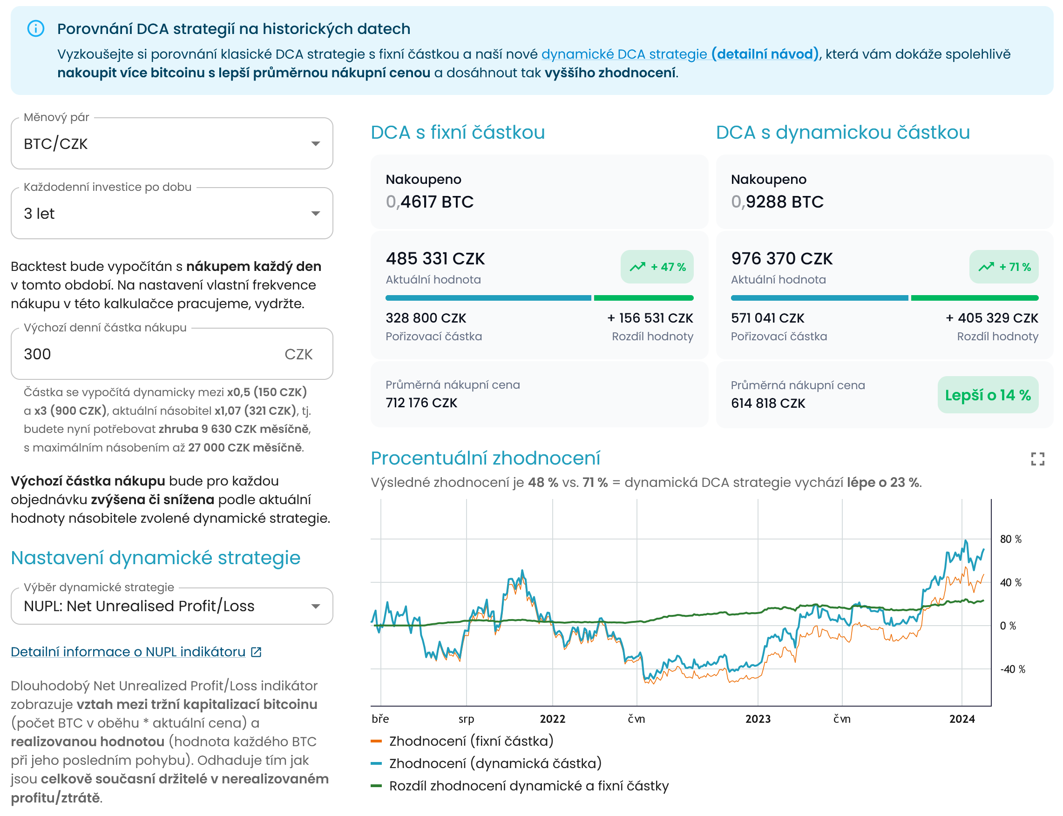Open the NUPL dynamic strategy selector
The image size is (1063, 816).
[x=172, y=606]
